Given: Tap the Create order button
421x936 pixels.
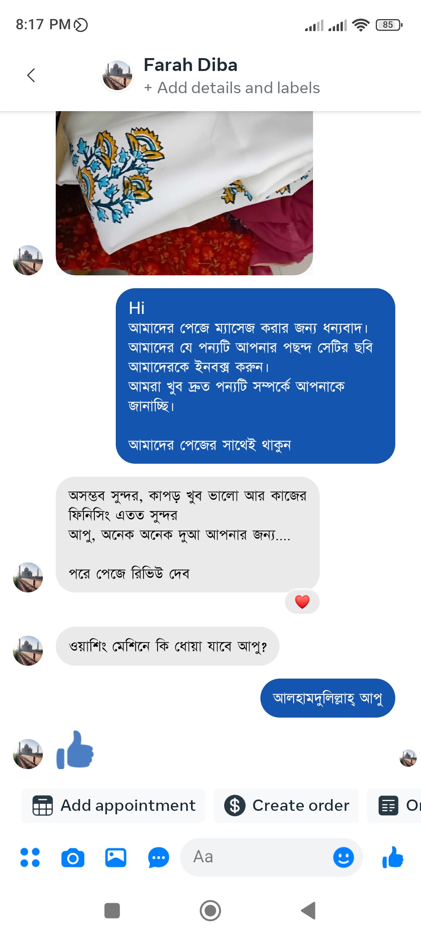Looking at the screenshot, I should click(x=286, y=805).
